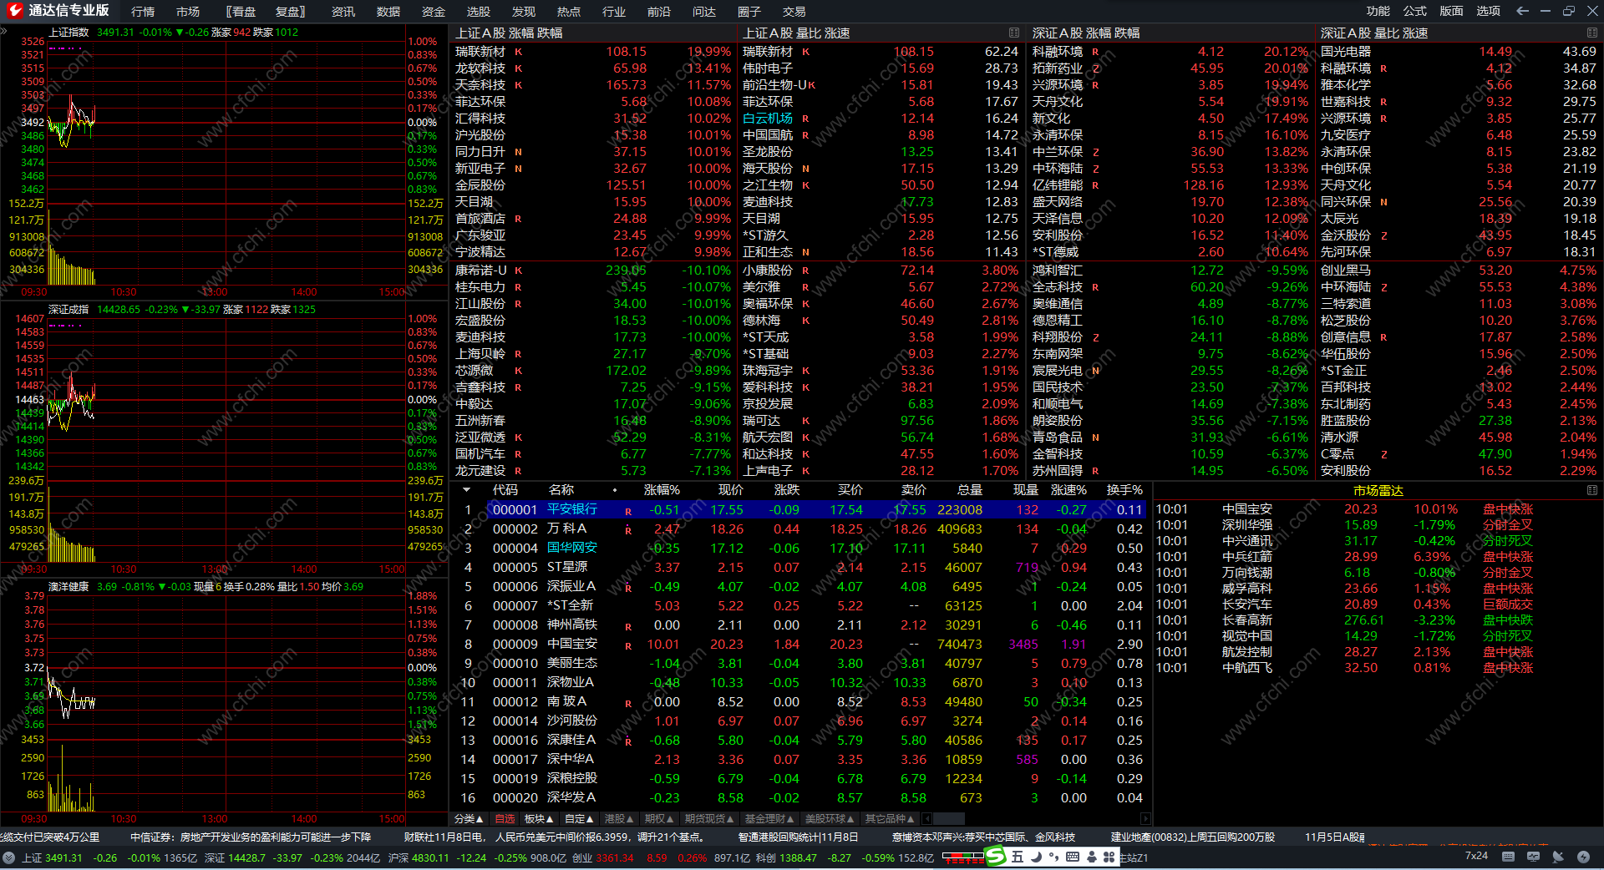Open the 资讯 menu

point(343,12)
